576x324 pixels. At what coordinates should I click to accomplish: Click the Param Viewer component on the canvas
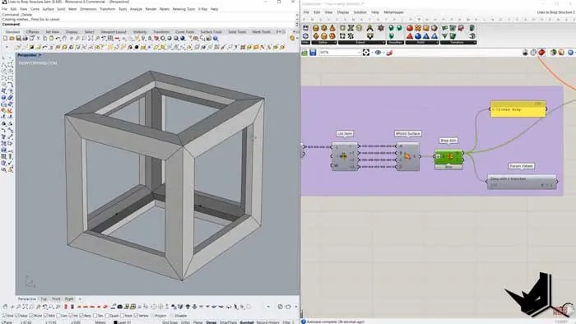[x=522, y=182]
